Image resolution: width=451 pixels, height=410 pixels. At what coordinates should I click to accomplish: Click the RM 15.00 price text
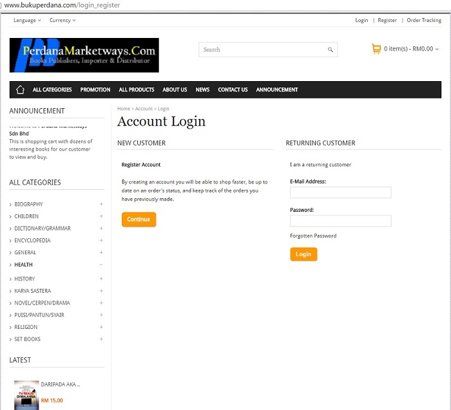pos(52,400)
